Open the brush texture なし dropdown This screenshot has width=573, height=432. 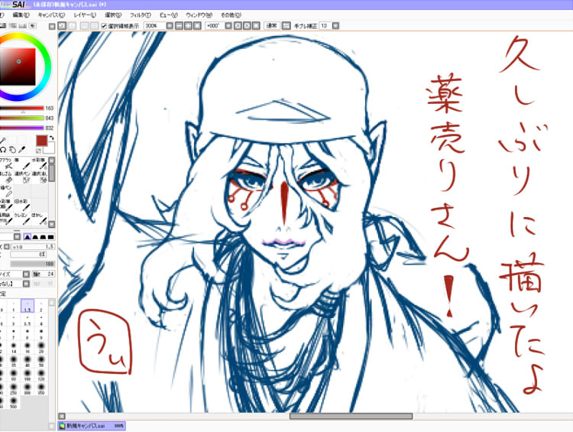(x=26, y=284)
